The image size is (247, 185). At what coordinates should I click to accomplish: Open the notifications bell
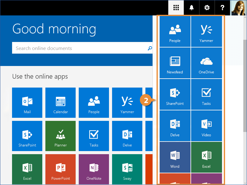tap(192, 8)
